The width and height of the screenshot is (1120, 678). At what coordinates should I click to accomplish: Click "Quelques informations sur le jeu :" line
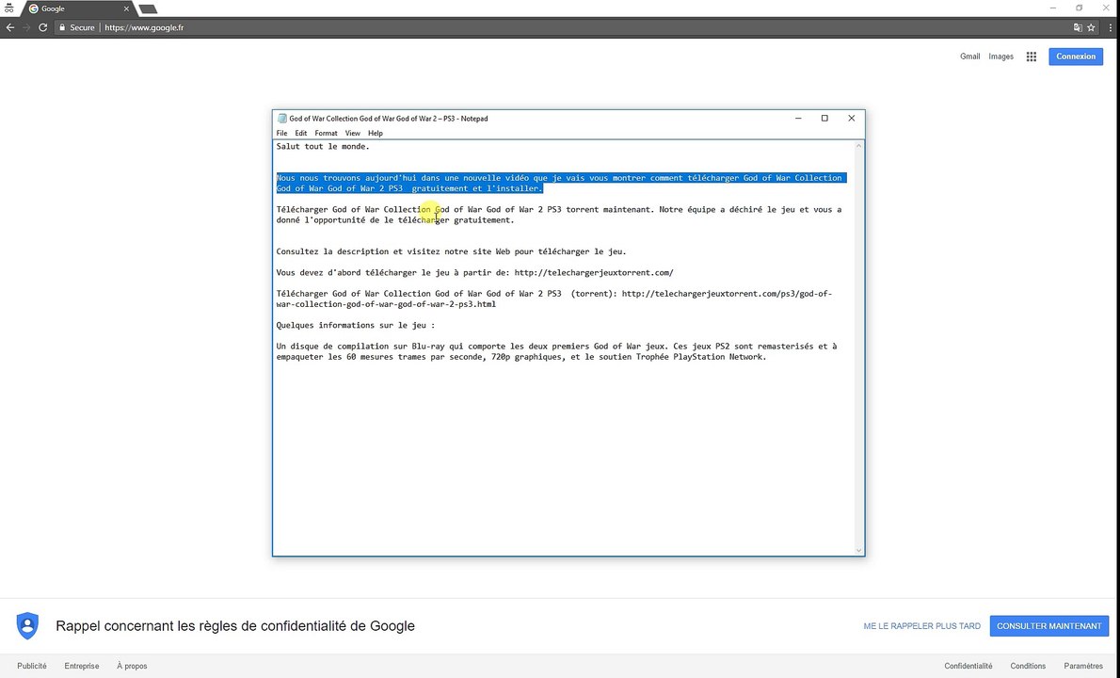(x=355, y=325)
